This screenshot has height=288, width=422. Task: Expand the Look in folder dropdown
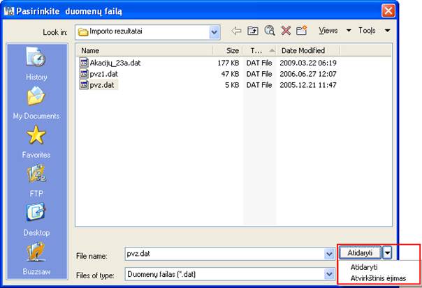click(x=214, y=31)
